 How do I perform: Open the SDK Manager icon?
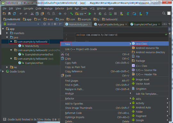point(141,14)
